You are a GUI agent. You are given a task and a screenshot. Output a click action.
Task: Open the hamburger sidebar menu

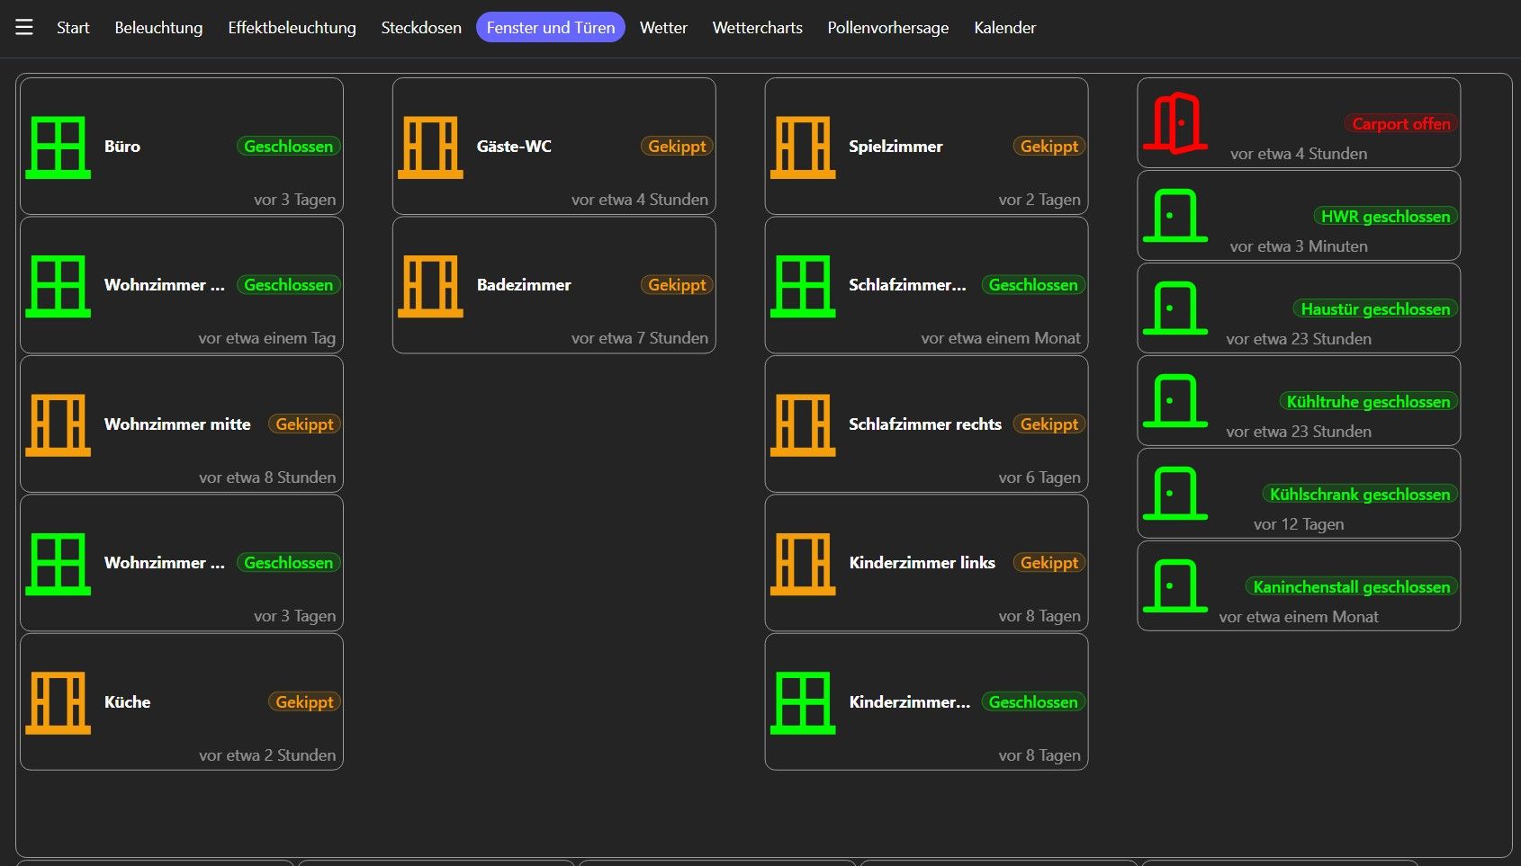[24, 28]
